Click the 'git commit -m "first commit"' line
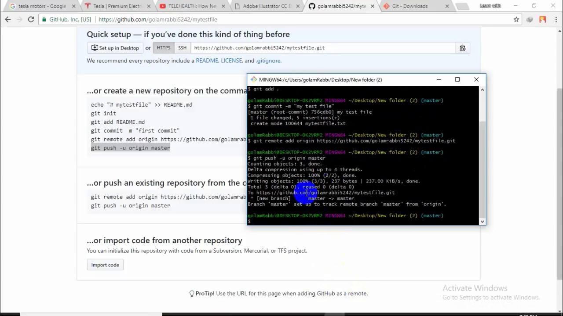The width and height of the screenshot is (563, 316). pos(135,130)
